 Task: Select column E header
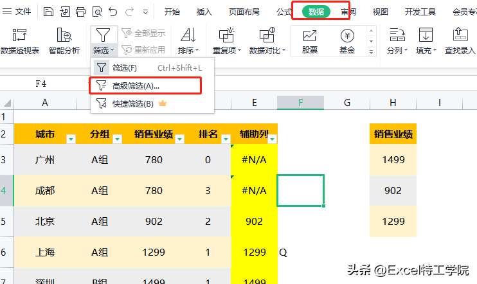(255, 103)
